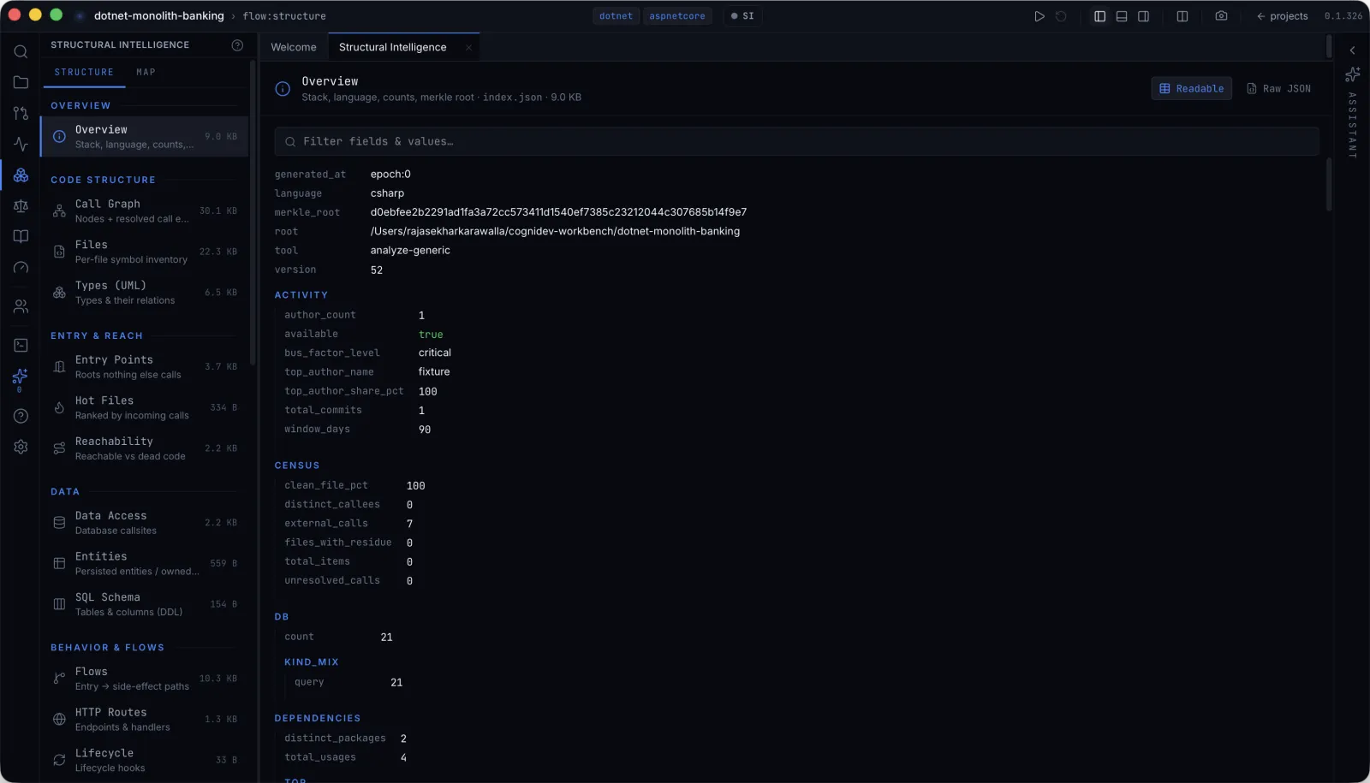This screenshot has width=1370, height=783.
Task: Click the merkle_root hash value
Action: click(x=558, y=212)
